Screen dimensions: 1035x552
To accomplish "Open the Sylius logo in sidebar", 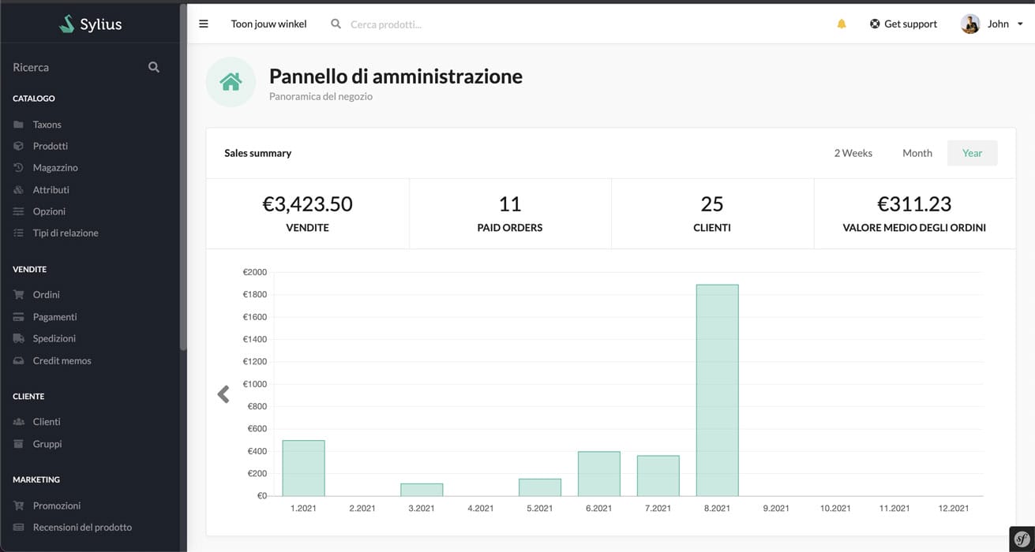I will [x=91, y=24].
